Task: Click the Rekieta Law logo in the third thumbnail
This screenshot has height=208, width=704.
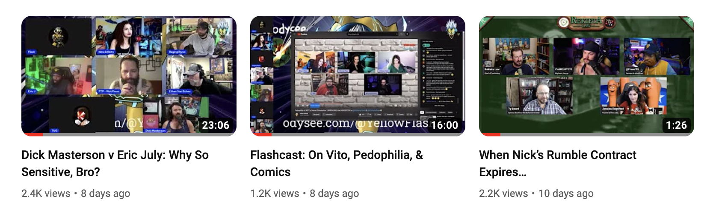Action: pos(586,22)
